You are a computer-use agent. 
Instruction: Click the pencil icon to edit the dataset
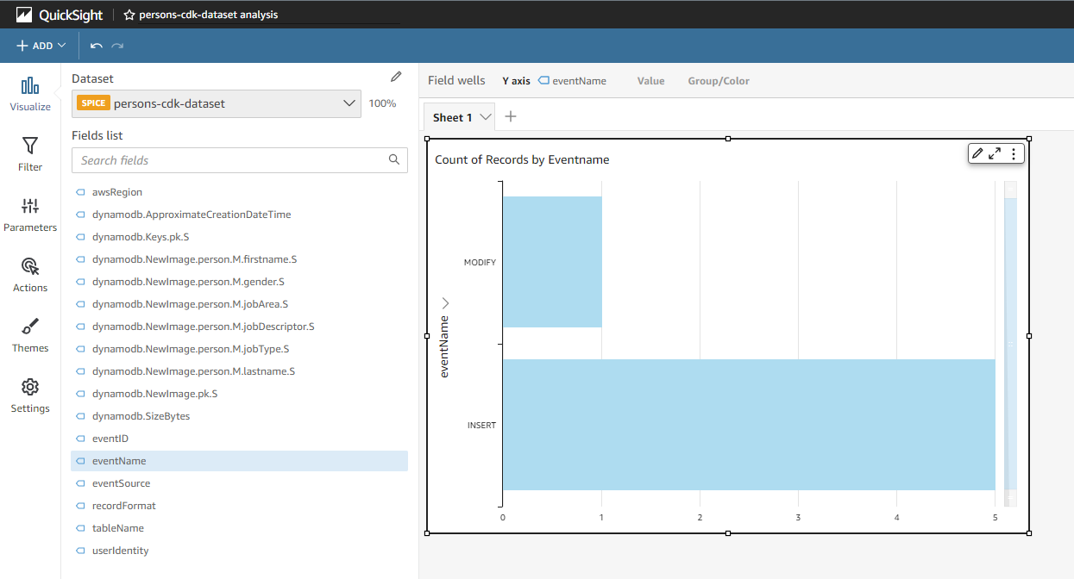pyautogui.click(x=396, y=76)
